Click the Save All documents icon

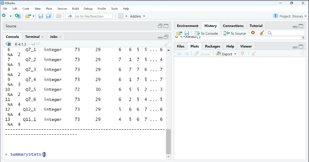(x=49, y=16)
